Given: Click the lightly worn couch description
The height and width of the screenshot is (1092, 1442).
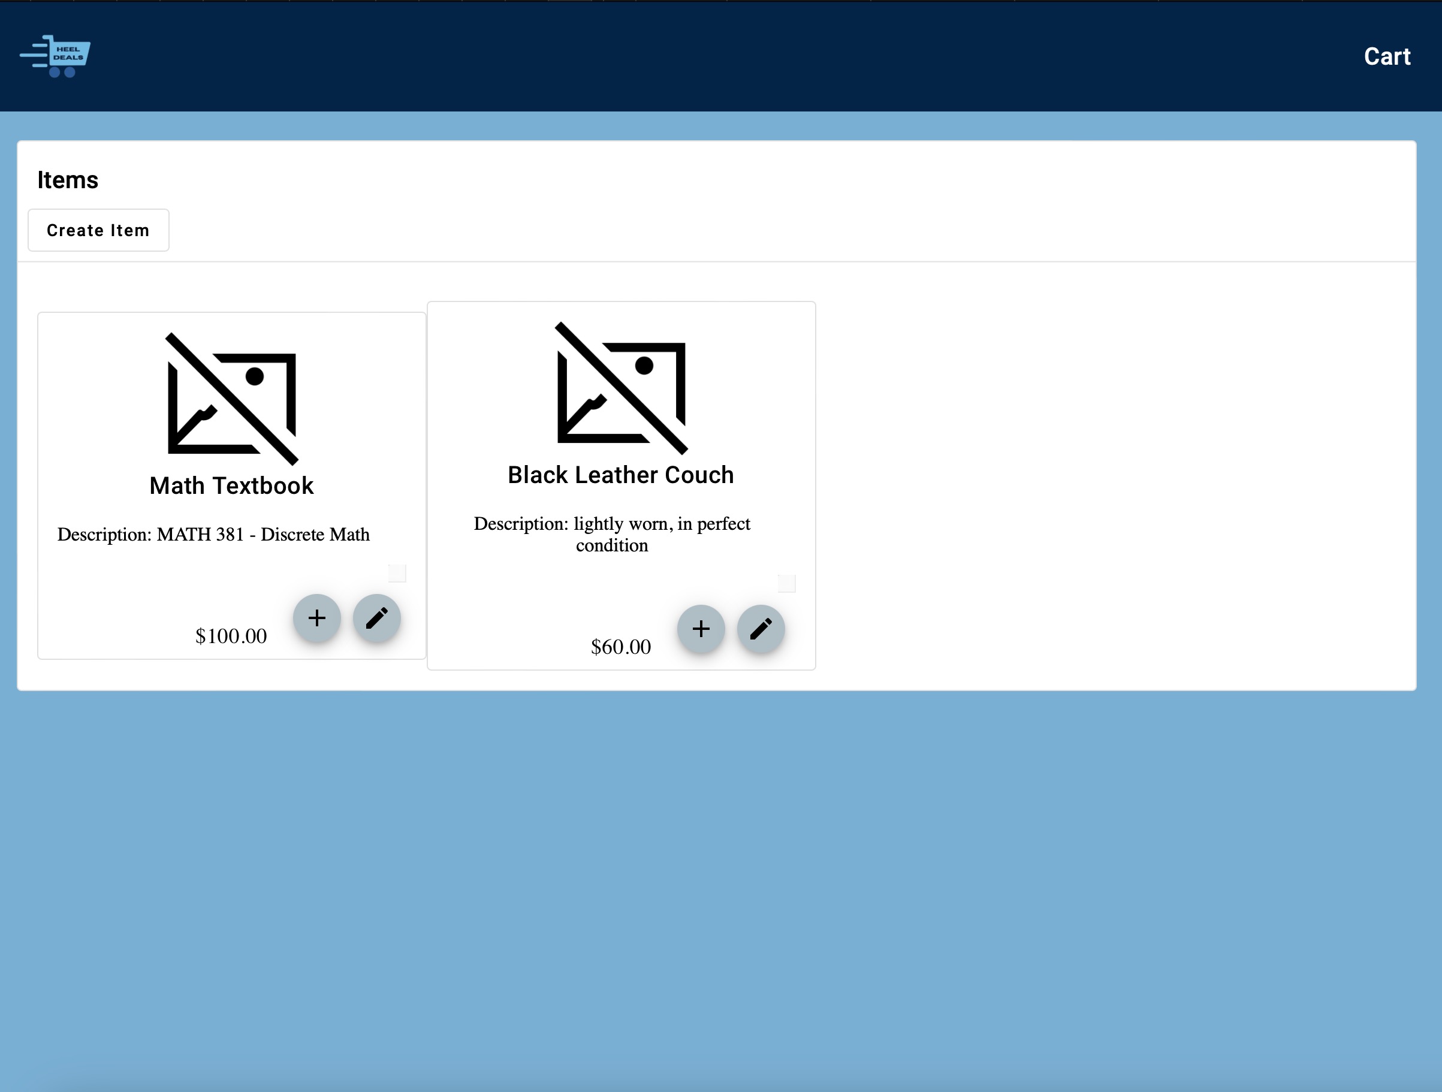Looking at the screenshot, I should [611, 534].
